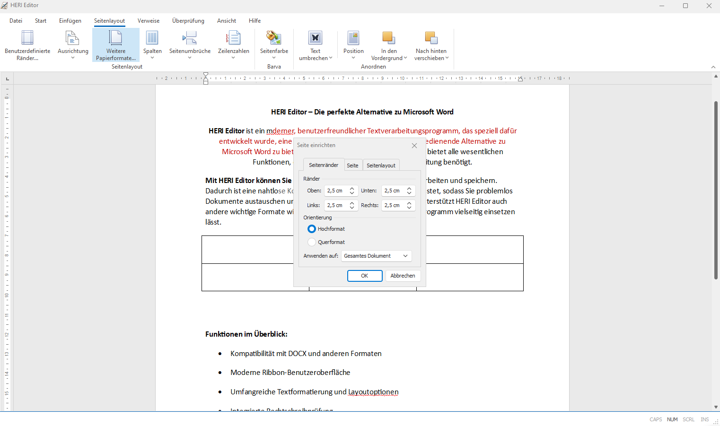Switch to the Seitenränder dialog tab
720x426 pixels.
pos(324,165)
